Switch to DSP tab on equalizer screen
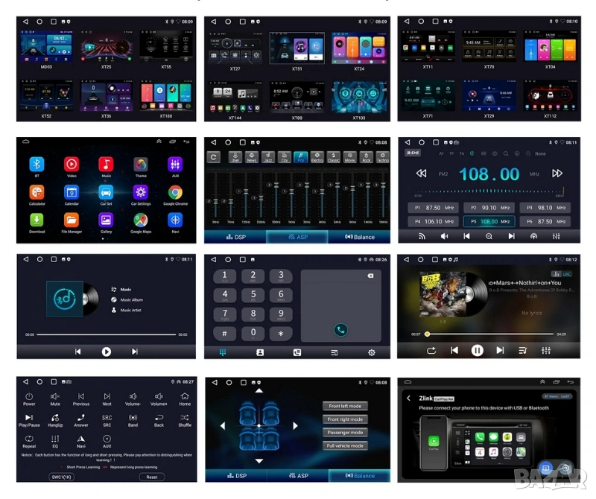The height and width of the screenshot is (499, 596). click(x=235, y=237)
